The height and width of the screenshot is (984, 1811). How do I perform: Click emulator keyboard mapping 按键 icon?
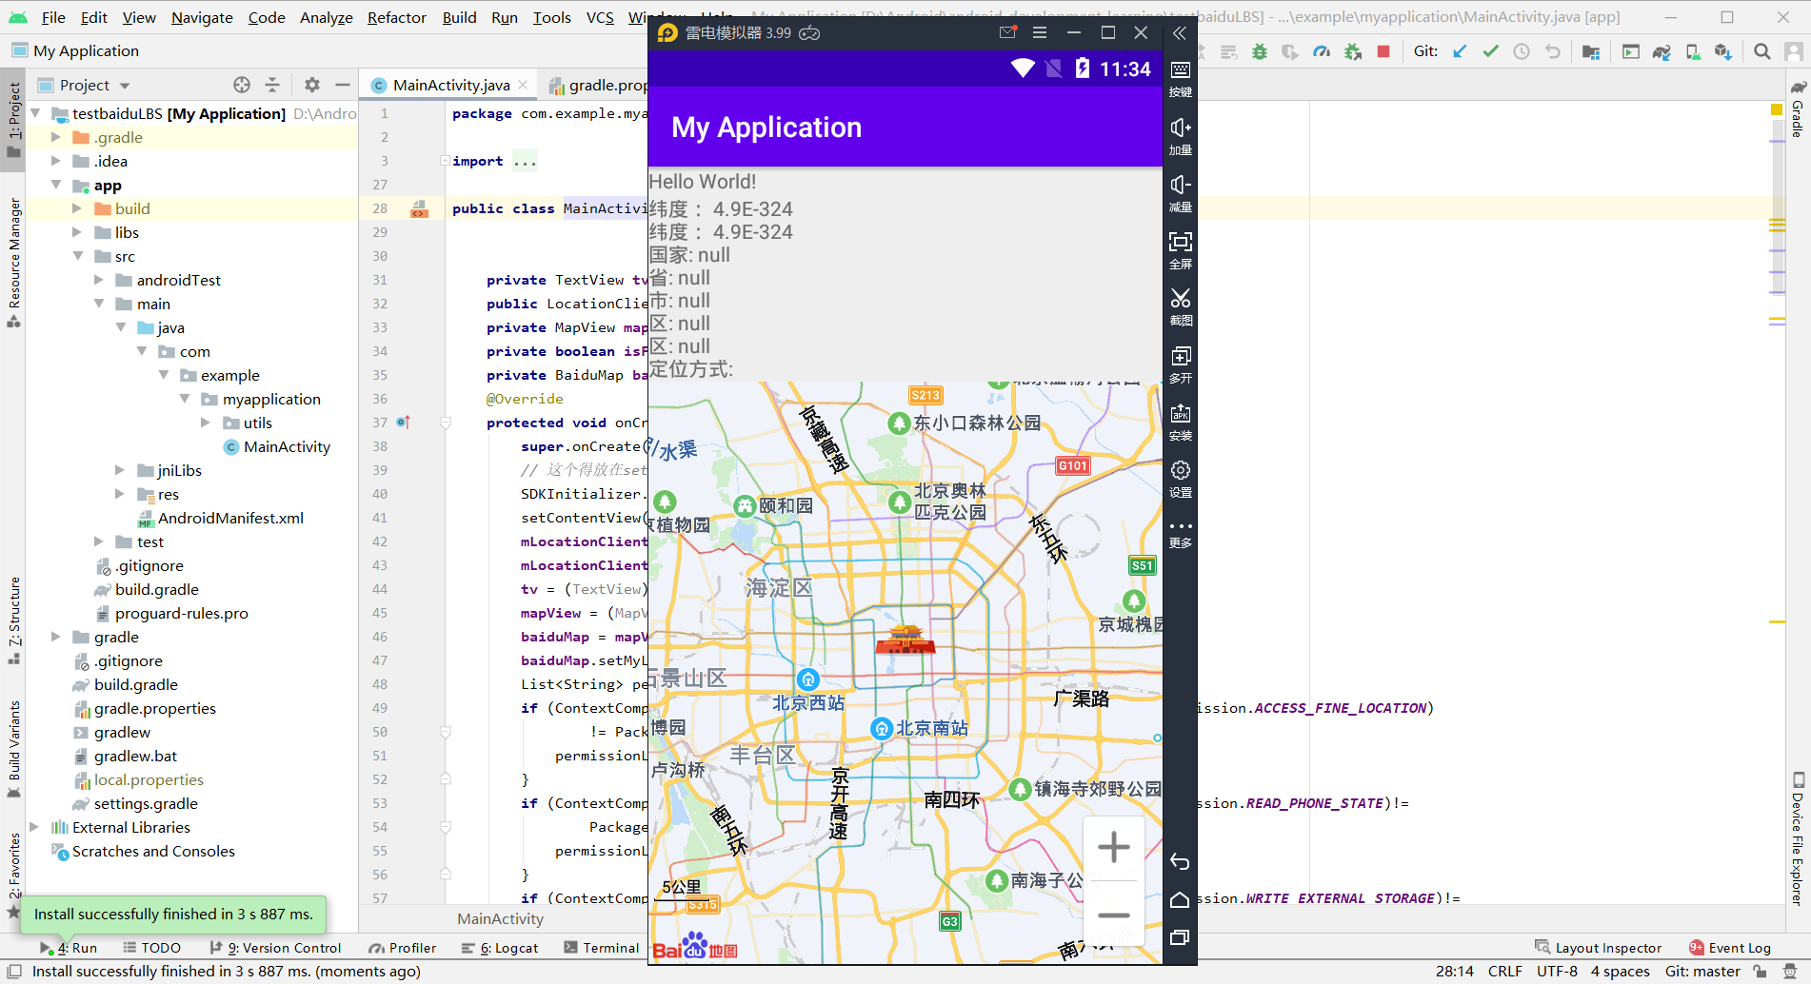click(1181, 77)
